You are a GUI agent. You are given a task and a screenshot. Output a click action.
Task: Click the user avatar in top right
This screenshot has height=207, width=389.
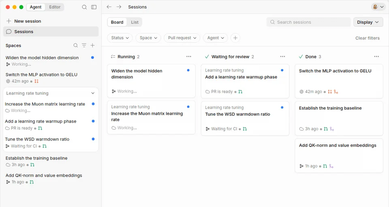point(375,7)
